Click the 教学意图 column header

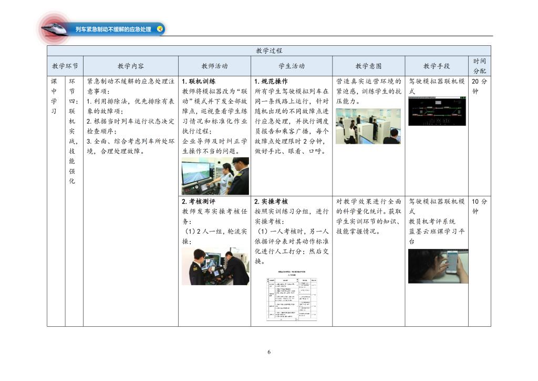click(368, 66)
